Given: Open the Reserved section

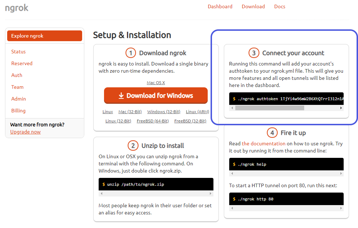Looking at the screenshot, I should coord(22,63).
